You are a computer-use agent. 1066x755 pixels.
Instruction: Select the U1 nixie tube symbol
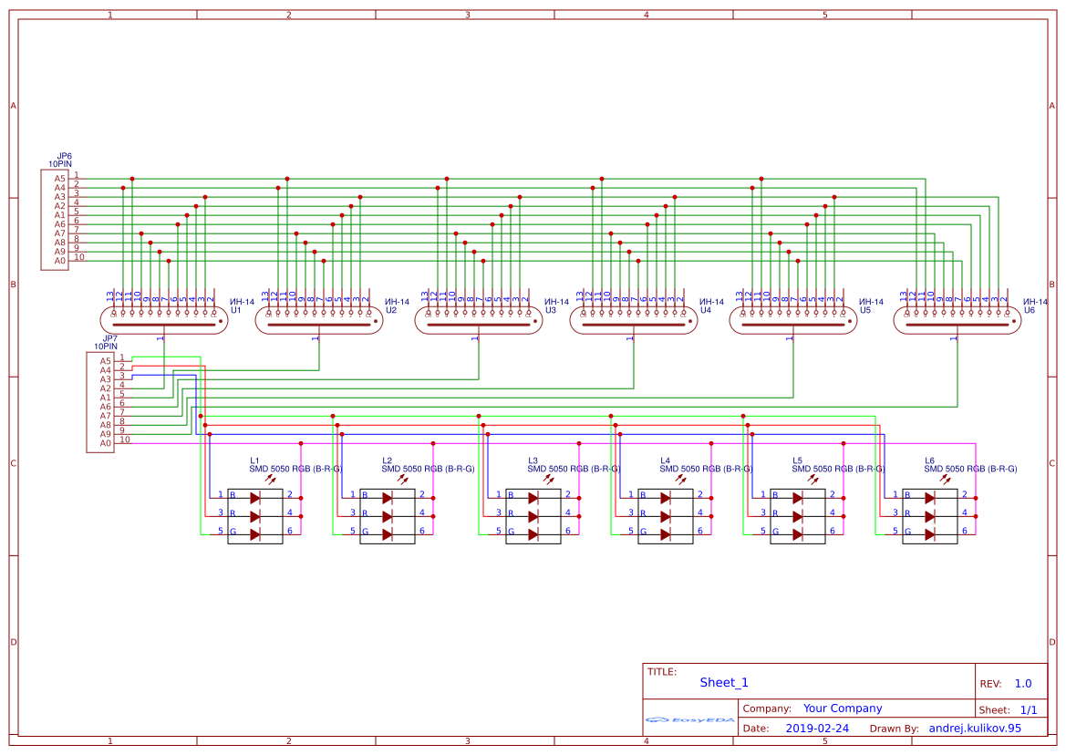[164, 320]
